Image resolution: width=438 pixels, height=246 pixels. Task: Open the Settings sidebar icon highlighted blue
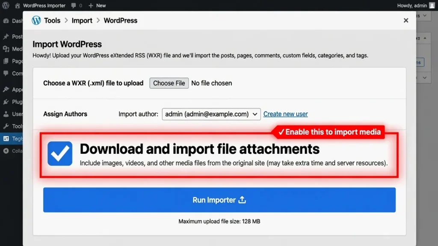6,139
